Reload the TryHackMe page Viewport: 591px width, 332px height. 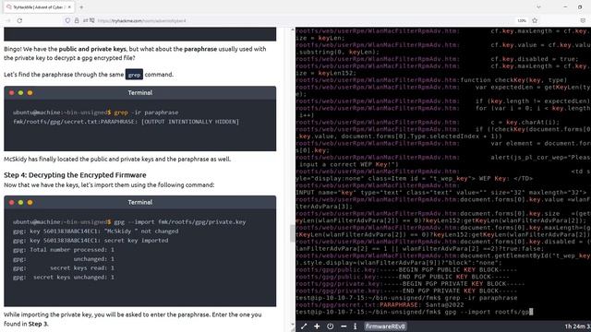[x=19, y=20]
